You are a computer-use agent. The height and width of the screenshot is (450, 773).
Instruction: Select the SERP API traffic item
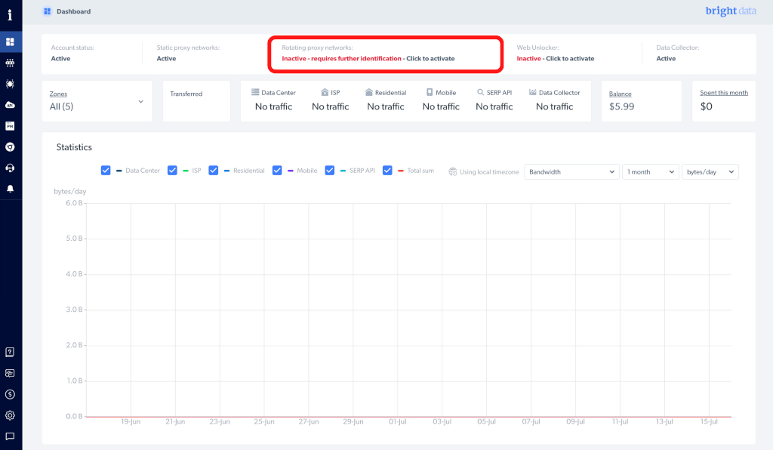coord(495,100)
